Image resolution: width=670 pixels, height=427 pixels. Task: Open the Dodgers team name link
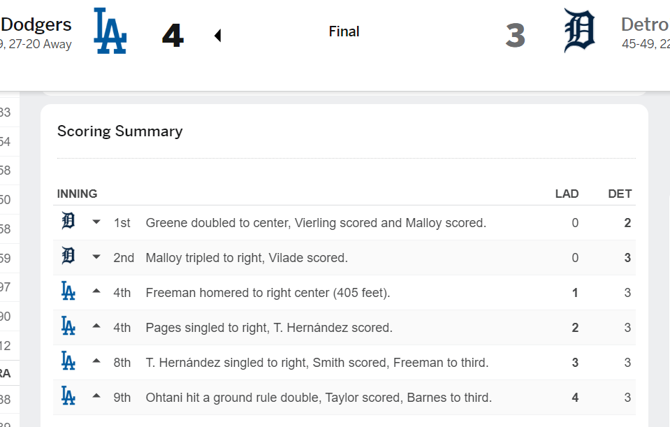pos(36,24)
